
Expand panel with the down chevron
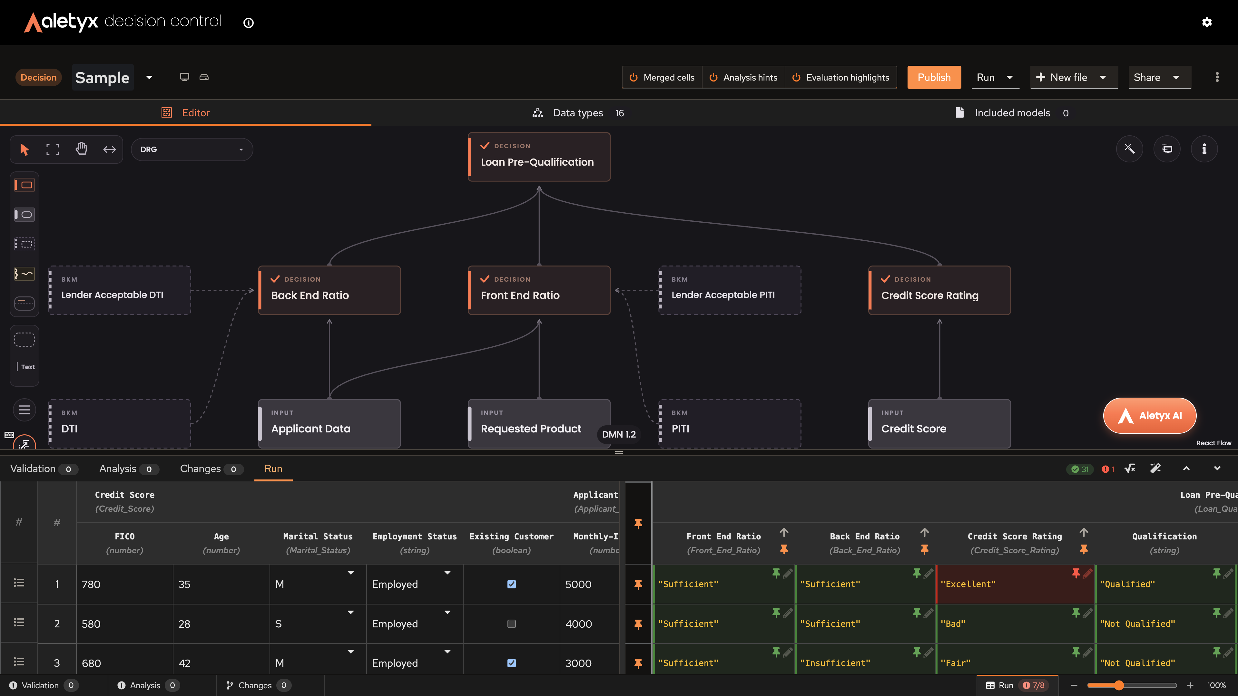[x=1217, y=468]
